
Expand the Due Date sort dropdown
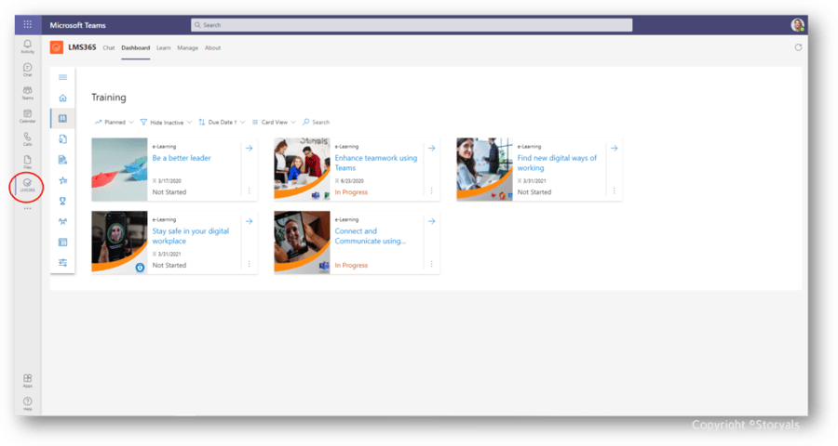click(222, 122)
